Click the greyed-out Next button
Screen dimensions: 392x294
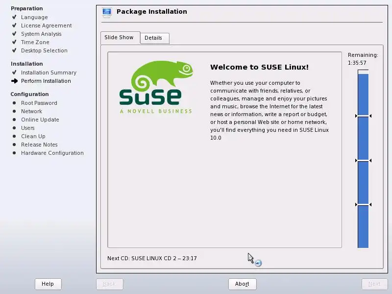(374, 284)
